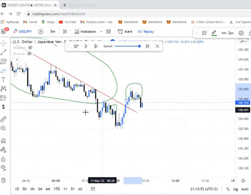Click the Replay button
The width and height of the screenshot is (251, 195).
click(146, 32)
